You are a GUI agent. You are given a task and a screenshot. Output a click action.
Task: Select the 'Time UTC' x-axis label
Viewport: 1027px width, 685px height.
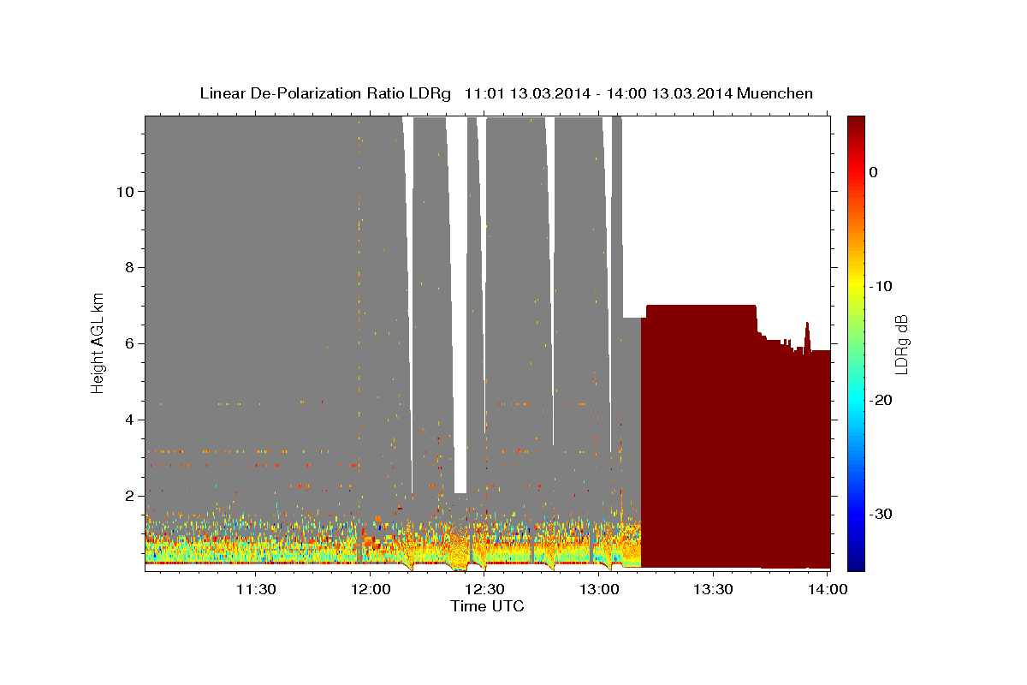(x=487, y=606)
